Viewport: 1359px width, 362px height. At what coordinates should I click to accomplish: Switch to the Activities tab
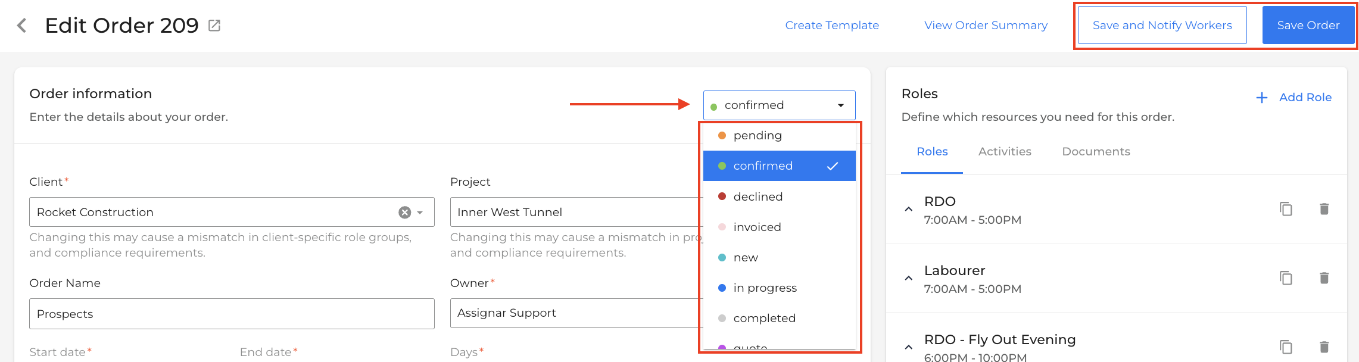pyautogui.click(x=1005, y=151)
